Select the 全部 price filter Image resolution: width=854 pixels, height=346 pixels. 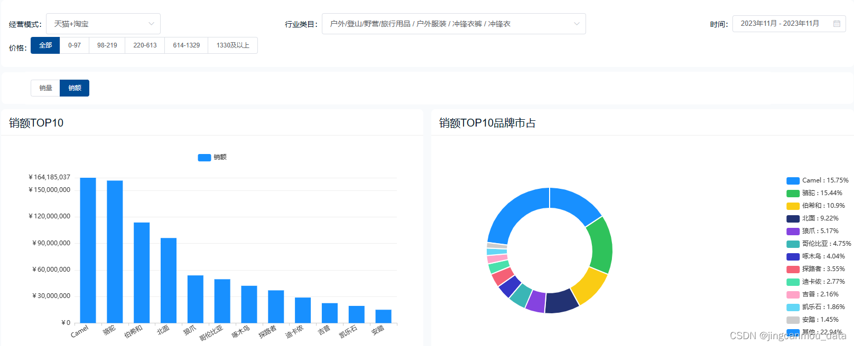point(45,45)
